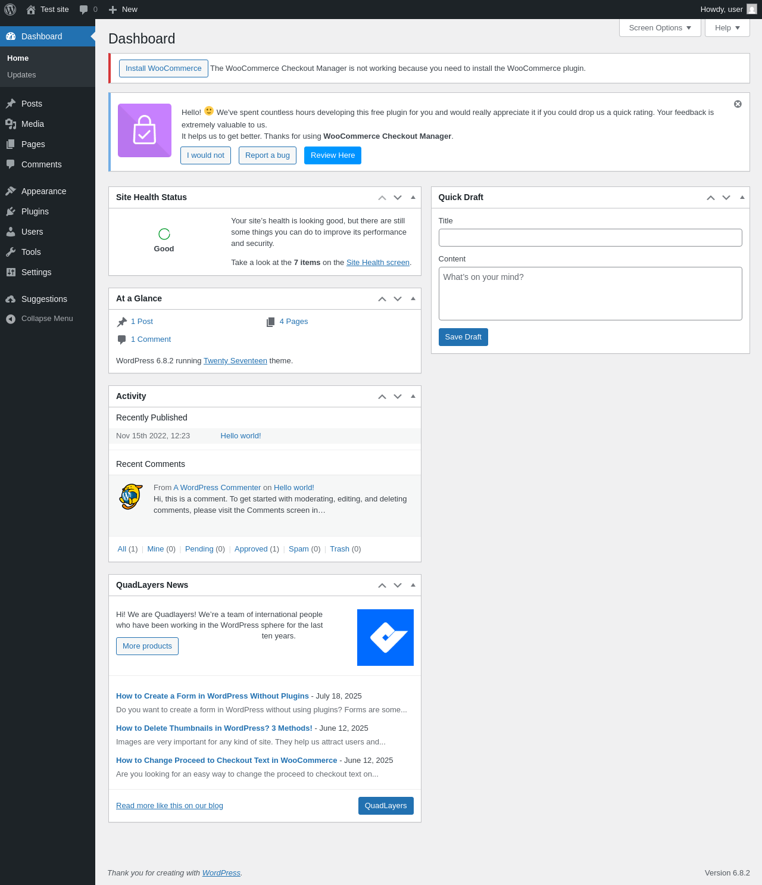The image size is (762, 885).
Task: Click More products button
Action: (x=147, y=646)
